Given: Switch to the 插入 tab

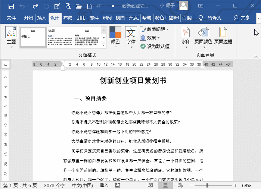Looking at the screenshot, I should (41, 18).
